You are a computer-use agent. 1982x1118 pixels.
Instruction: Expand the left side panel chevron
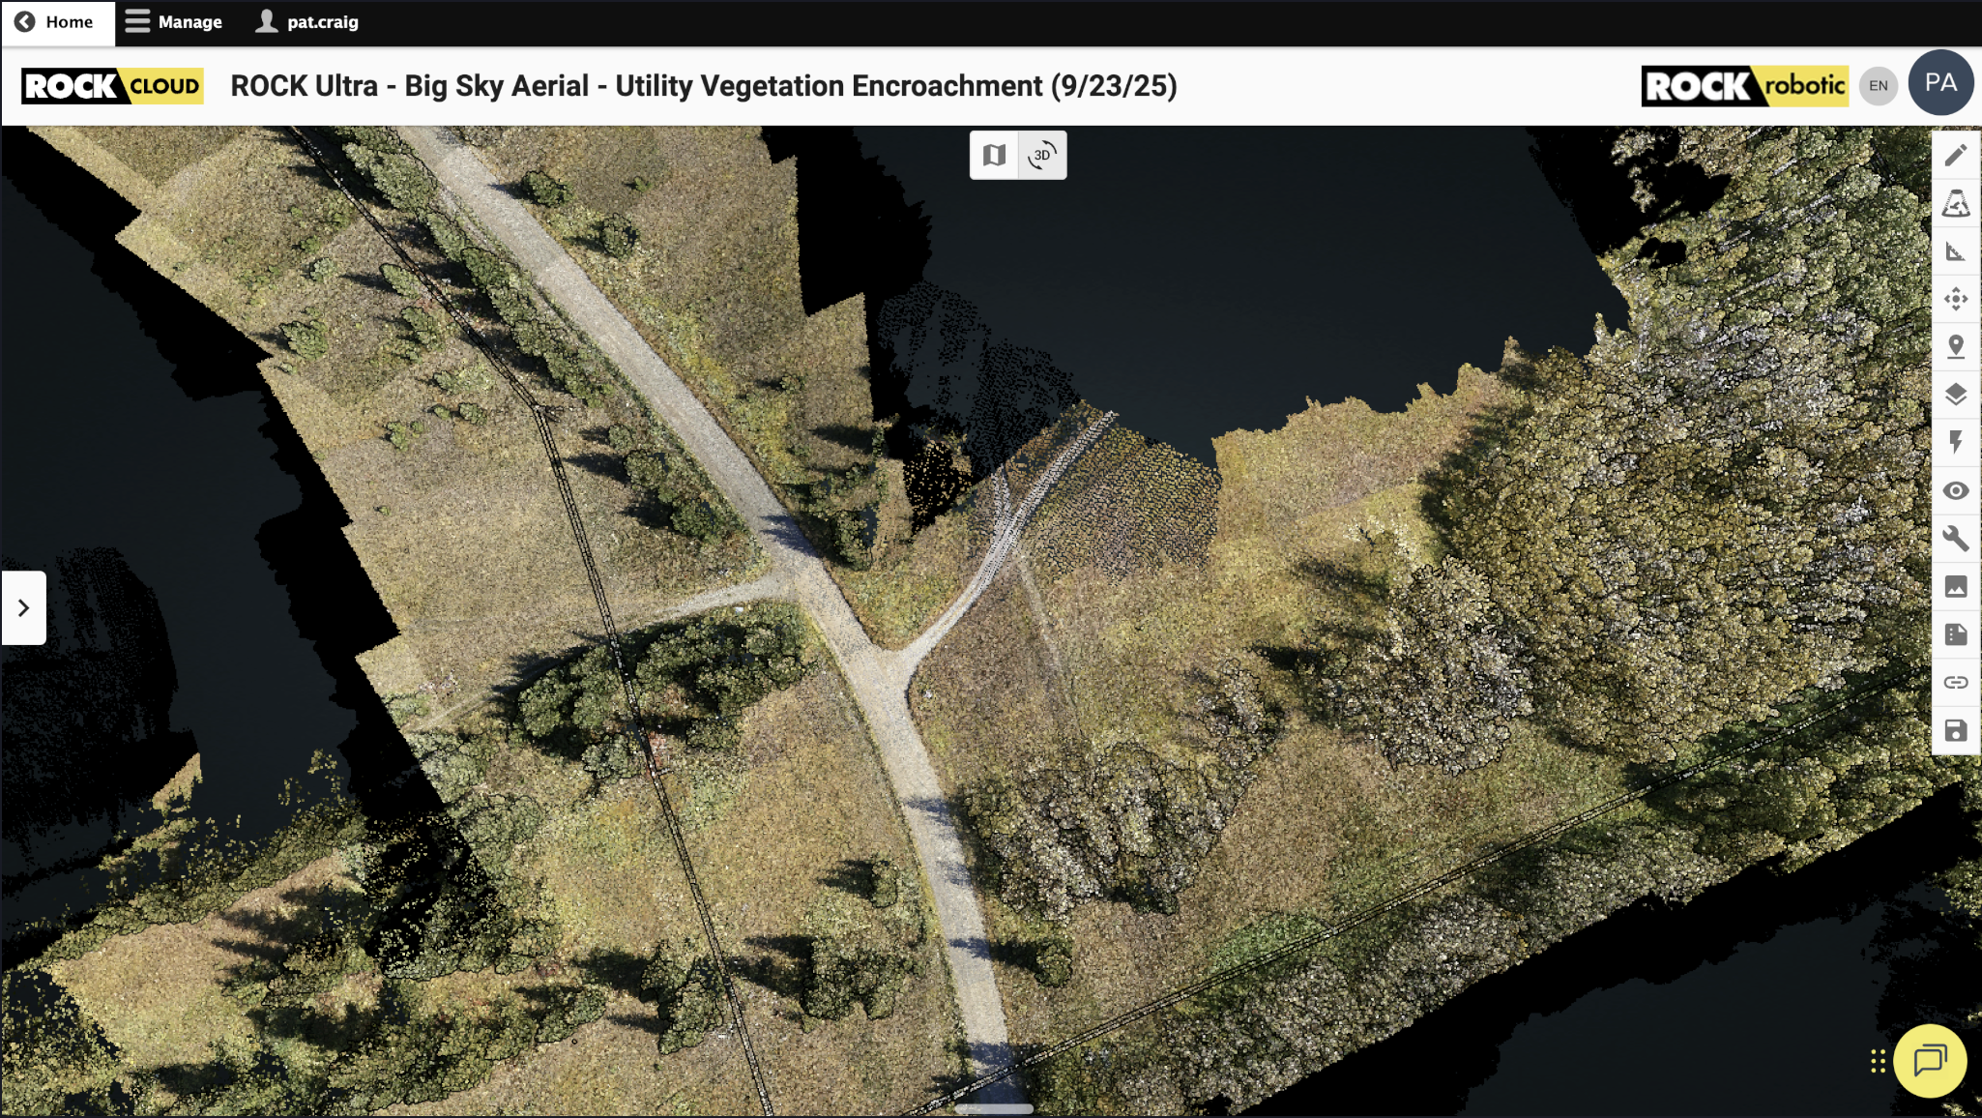23,607
